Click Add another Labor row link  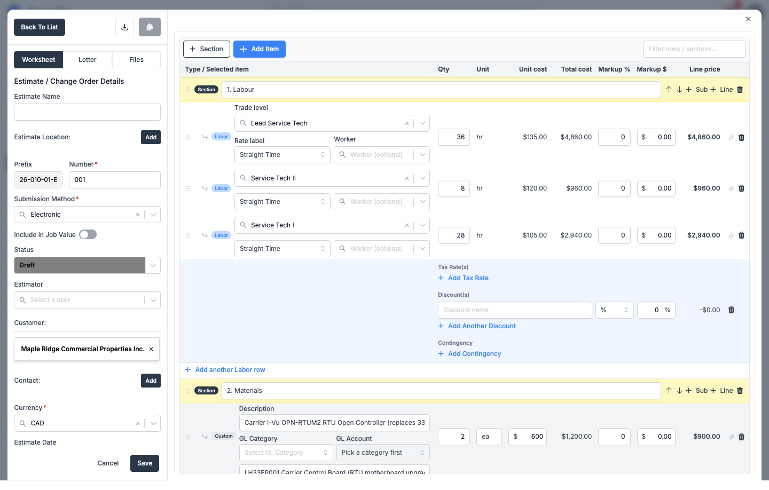click(225, 370)
